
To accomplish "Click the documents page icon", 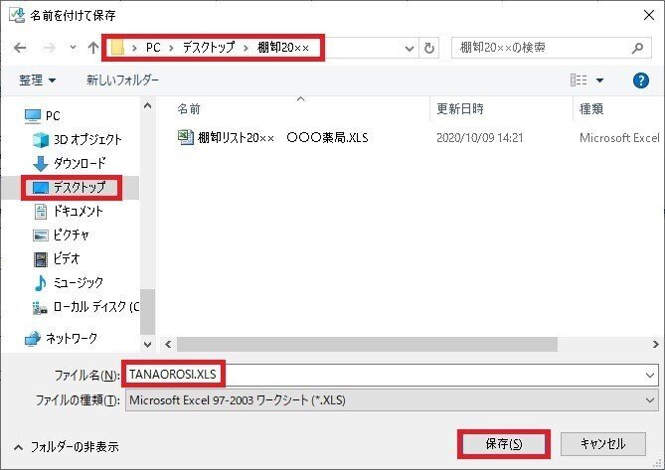I will [x=41, y=211].
